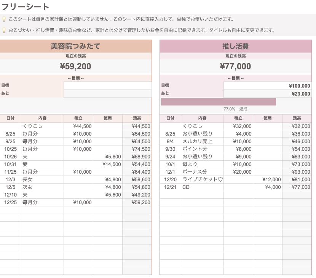Click the ¥100,000 目標 input field
Image resolution: width=316 pixels, height=278 pixels.
267,86
